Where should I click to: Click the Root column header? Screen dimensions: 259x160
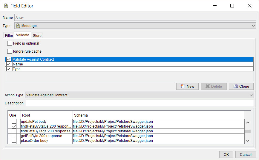coord(46,115)
